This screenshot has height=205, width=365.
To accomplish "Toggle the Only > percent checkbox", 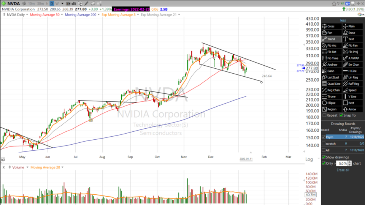I will 324,163.
